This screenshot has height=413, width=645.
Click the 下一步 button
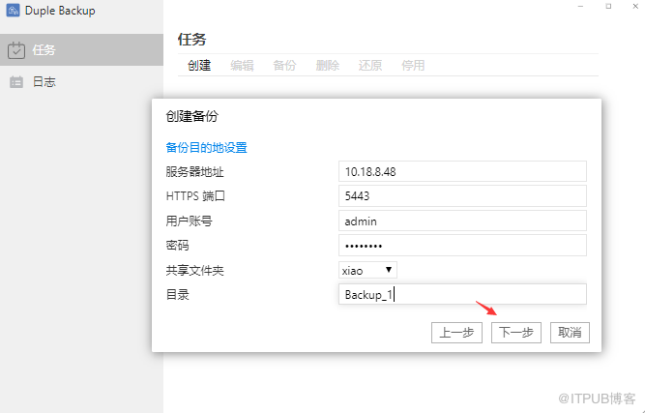click(x=516, y=333)
